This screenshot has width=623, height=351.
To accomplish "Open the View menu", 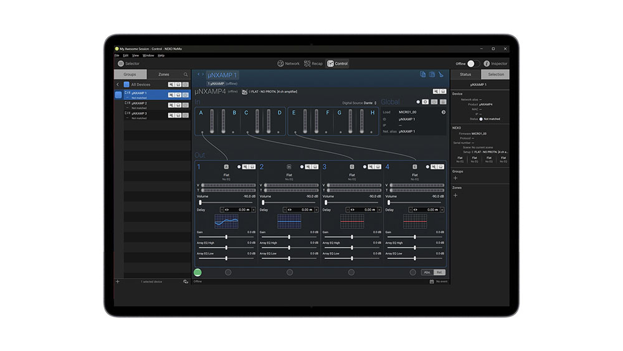I will pyautogui.click(x=135, y=55).
